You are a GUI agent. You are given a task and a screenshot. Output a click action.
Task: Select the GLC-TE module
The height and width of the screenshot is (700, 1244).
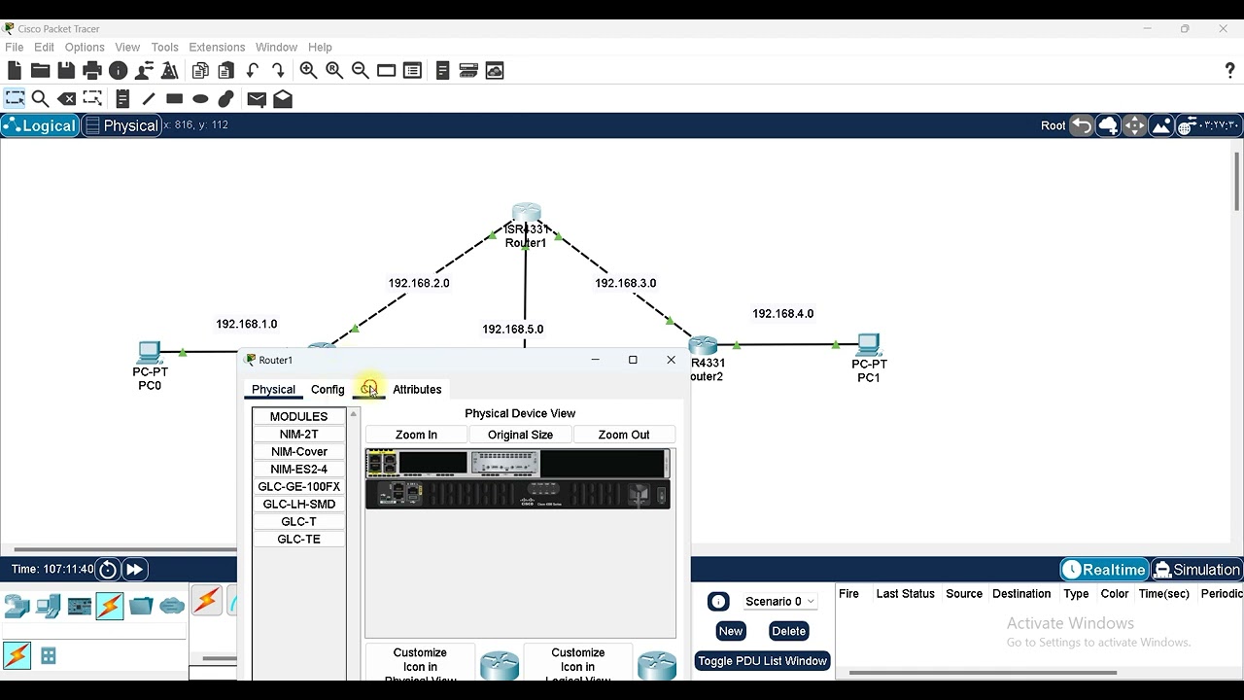point(298,539)
